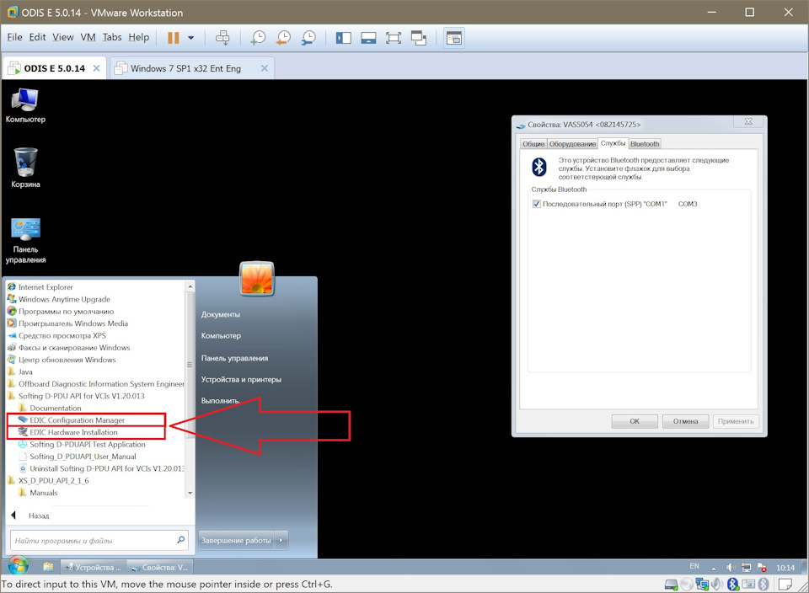Screen dimensions: 809x593
Task: Click OK in VAS5054 properties dialog
Action: pos(635,421)
